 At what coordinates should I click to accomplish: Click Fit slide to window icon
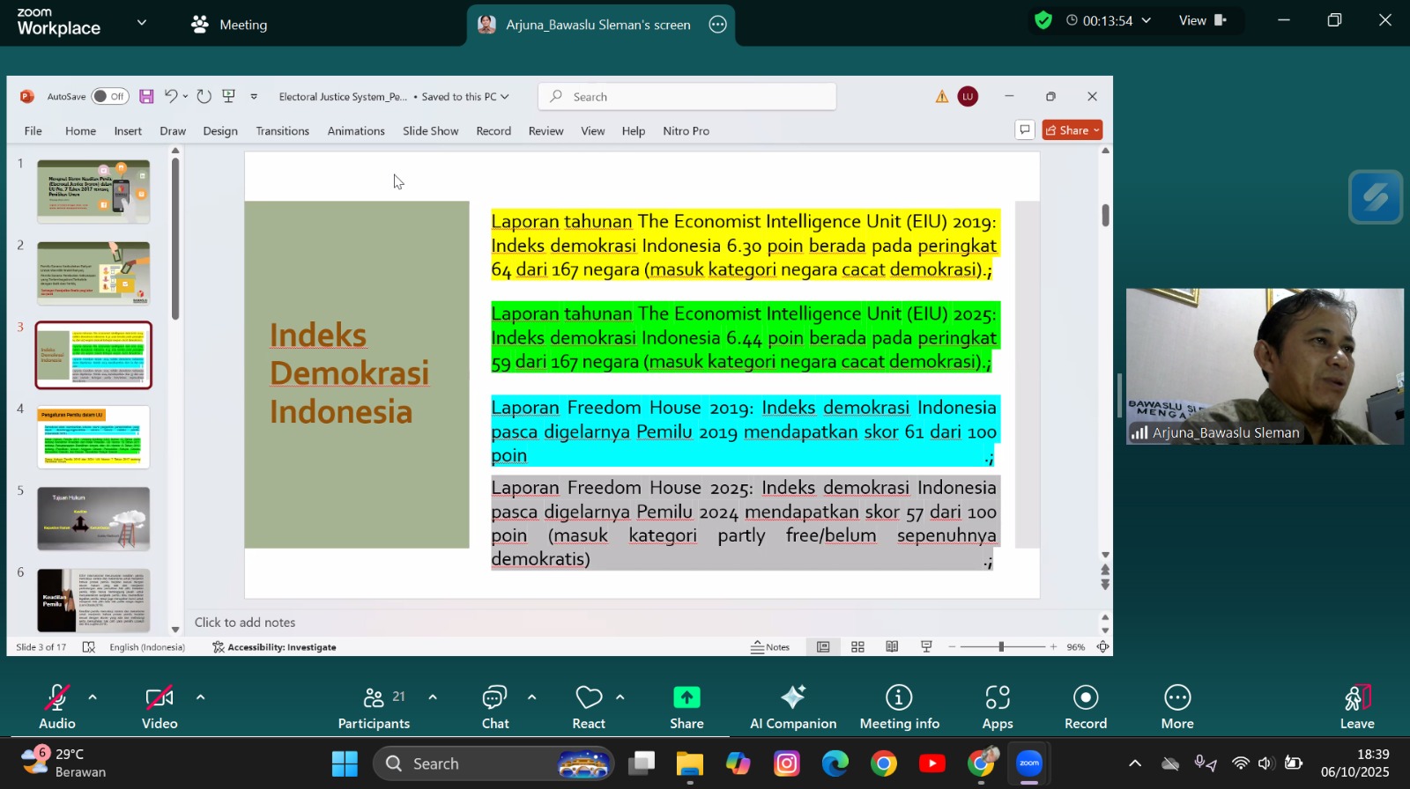coord(1102,647)
